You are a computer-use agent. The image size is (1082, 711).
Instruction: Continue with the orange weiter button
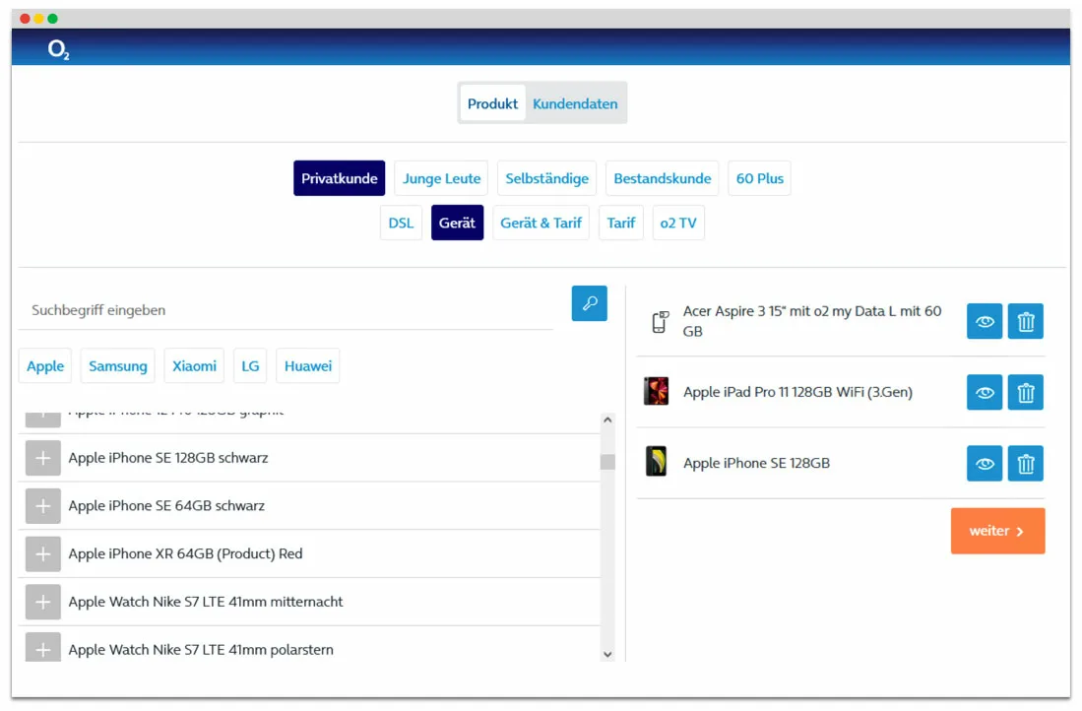coord(997,531)
